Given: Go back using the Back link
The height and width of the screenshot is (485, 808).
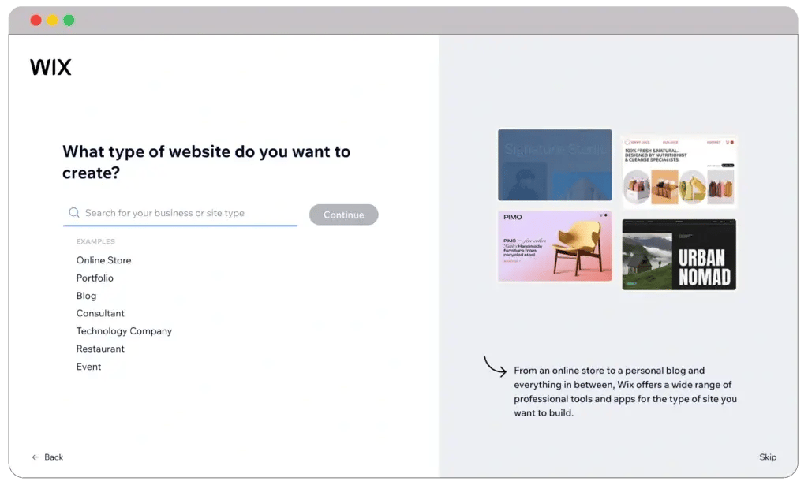Looking at the screenshot, I should click(x=54, y=457).
